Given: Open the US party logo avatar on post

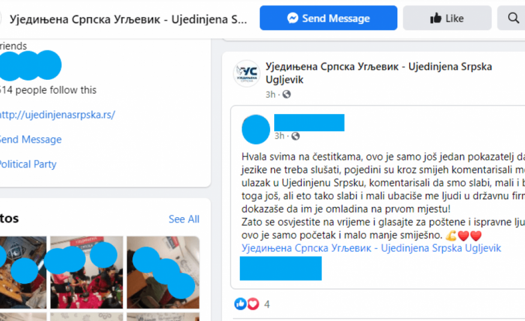Looking at the screenshot, I should [247, 73].
